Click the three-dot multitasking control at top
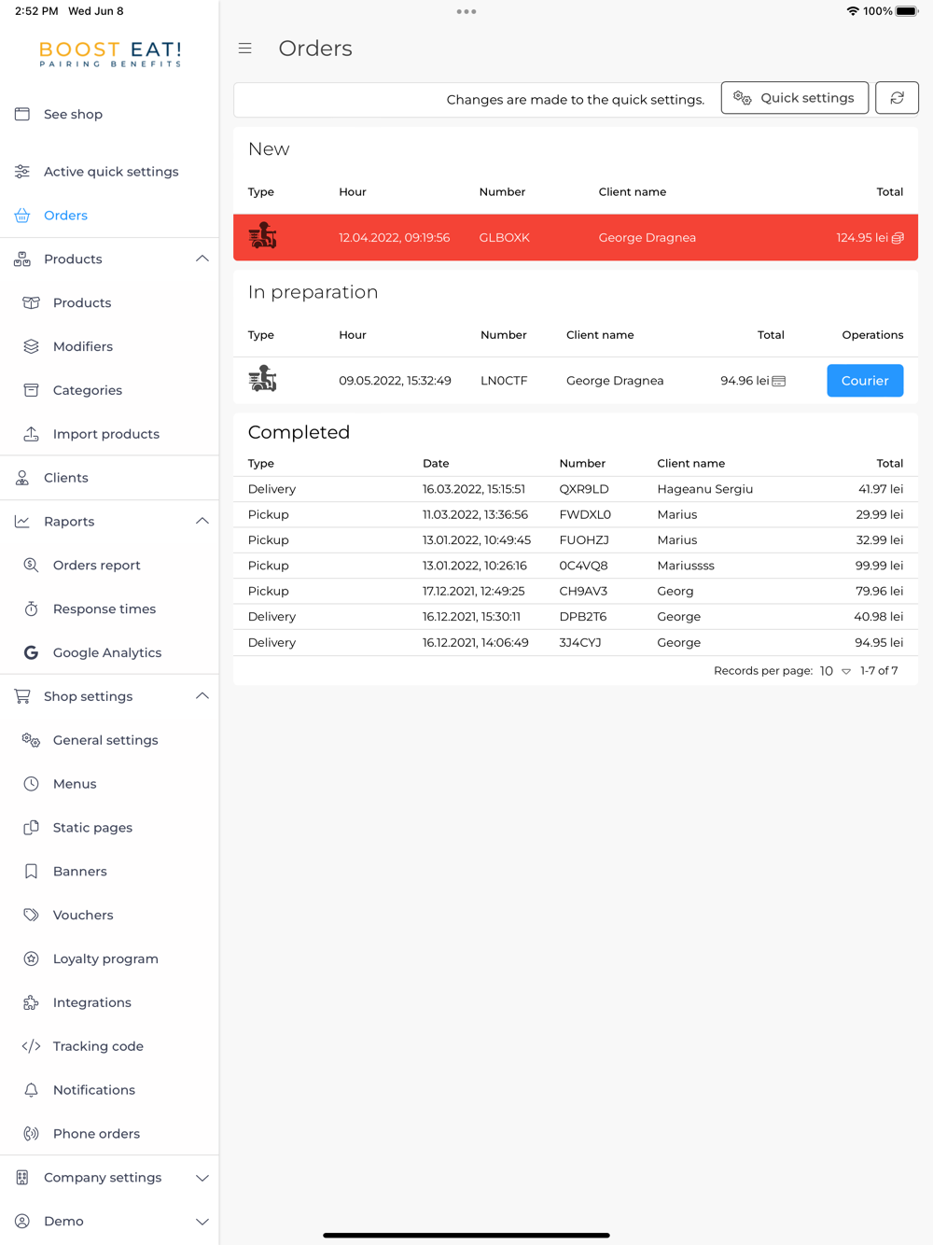 click(x=466, y=12)
